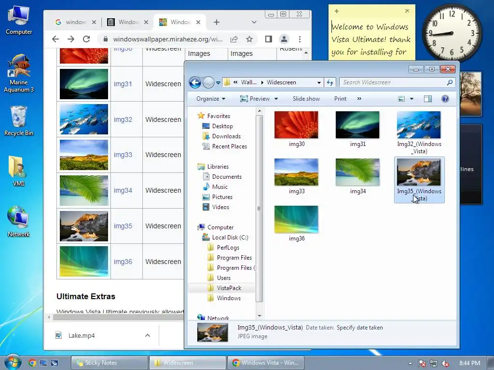Open the Recycle Bin icon
The width and height of the screenshot is (494, 370).
click(19, 121)
